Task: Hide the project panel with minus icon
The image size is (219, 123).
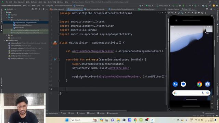Action: pos(47,9)
